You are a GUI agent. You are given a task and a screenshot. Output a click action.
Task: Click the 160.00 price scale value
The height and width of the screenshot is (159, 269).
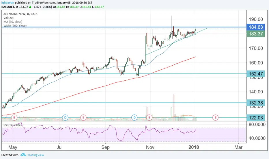tap(256, 63)
